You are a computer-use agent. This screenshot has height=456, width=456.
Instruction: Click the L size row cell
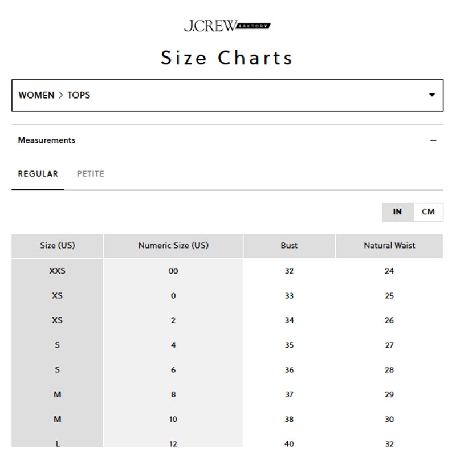click(58, 444)
